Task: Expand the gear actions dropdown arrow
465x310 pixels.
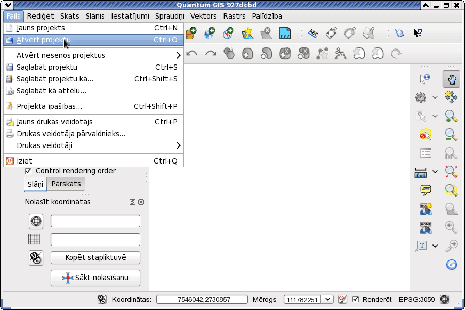Action: tap(435, 97)
